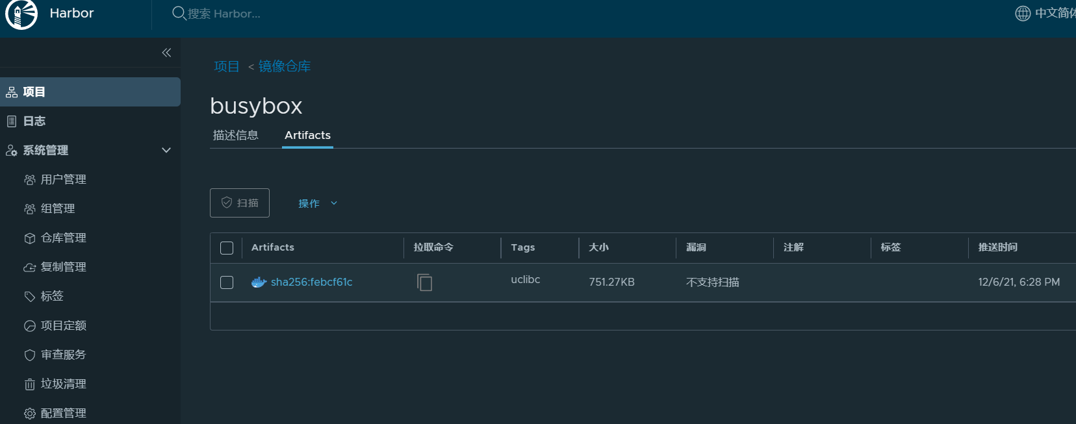Click the 仓库管理 cube icon

coord(30,238)
